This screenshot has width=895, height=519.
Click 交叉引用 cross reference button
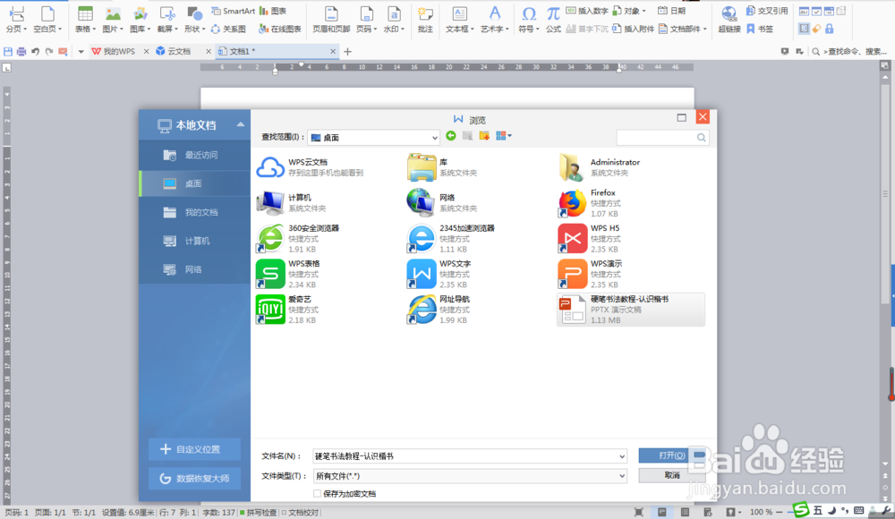(767, 11)
